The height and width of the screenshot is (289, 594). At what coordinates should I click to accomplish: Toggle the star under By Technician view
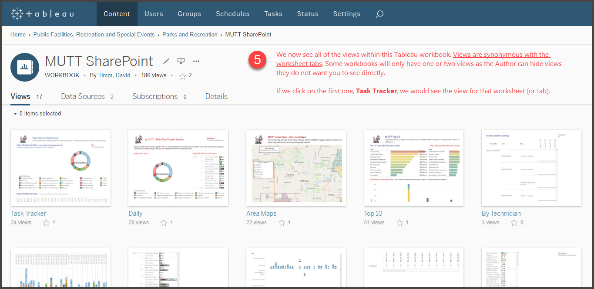515,223
